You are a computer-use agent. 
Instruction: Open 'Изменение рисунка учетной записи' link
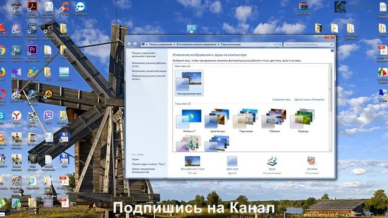coord(148,78)
